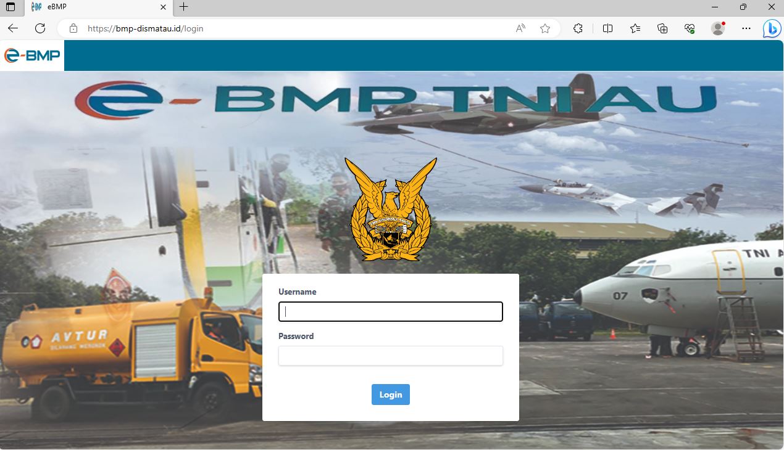784x450 pixels.
Task: Click the e-BMP TNI AU banner title
Action: (395, 100)
